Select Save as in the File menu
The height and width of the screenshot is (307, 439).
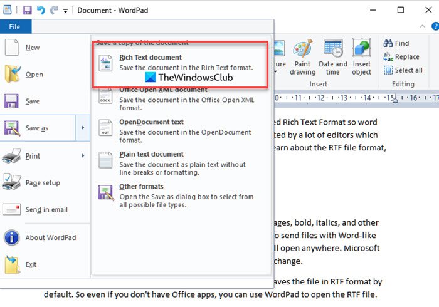tap(38, 128)
